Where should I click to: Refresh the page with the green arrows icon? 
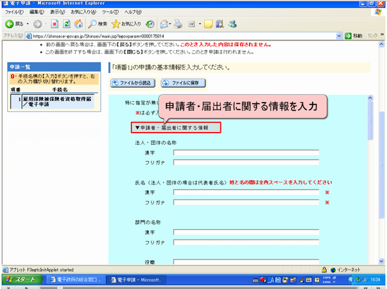tap(66, 24)
